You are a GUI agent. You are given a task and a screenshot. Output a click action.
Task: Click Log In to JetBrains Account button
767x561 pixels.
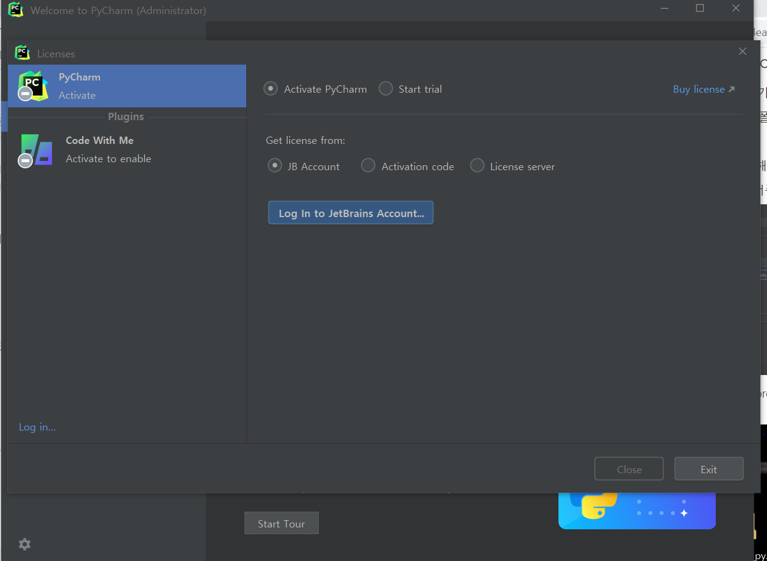click(x=351, y=213)
